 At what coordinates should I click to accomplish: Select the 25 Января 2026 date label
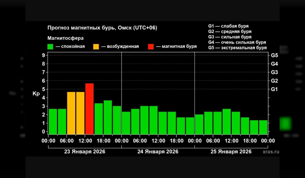231,152
